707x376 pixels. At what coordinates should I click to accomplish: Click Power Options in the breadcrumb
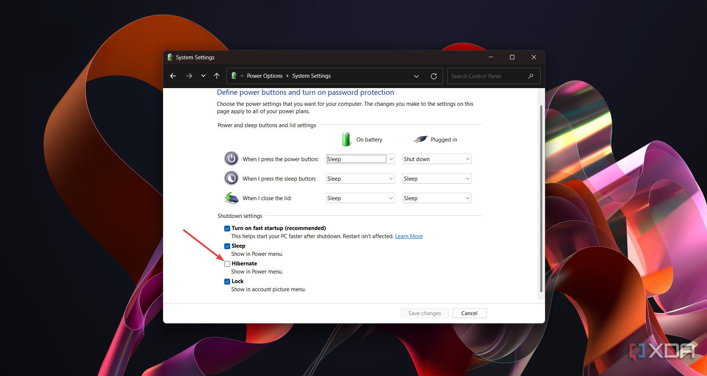click(x=264, y=76)
